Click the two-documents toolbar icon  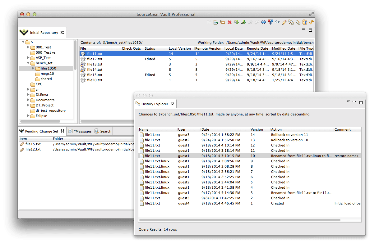click(x=298, y=22)
